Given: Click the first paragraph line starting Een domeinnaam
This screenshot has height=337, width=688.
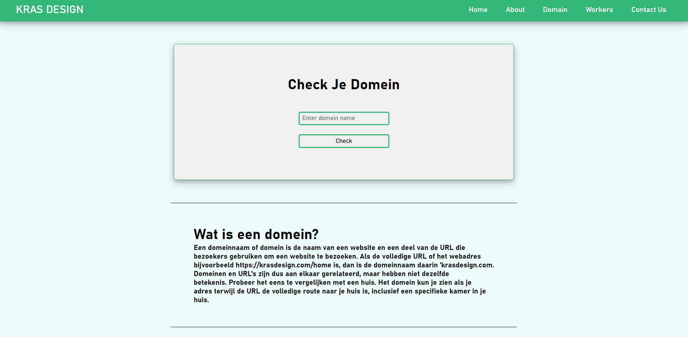Looking at the screenshot, I should tap(329, 248).
